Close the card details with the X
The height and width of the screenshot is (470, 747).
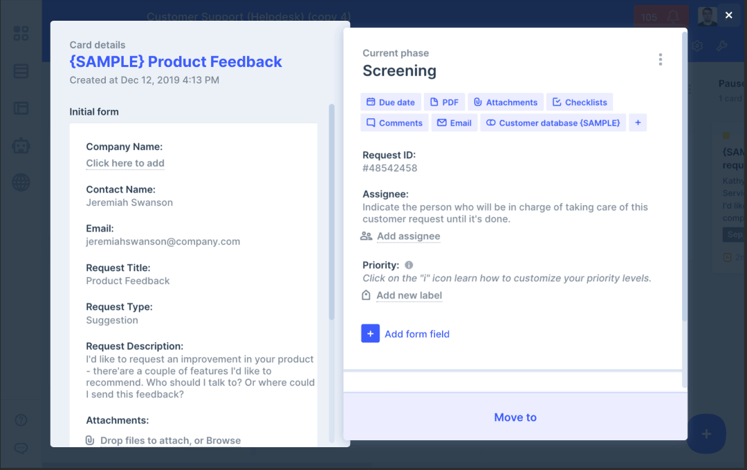point(728,15)
